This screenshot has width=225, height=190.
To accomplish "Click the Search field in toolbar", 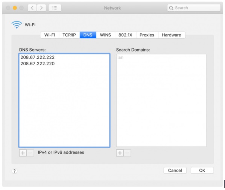I will [x=194, y=8].
